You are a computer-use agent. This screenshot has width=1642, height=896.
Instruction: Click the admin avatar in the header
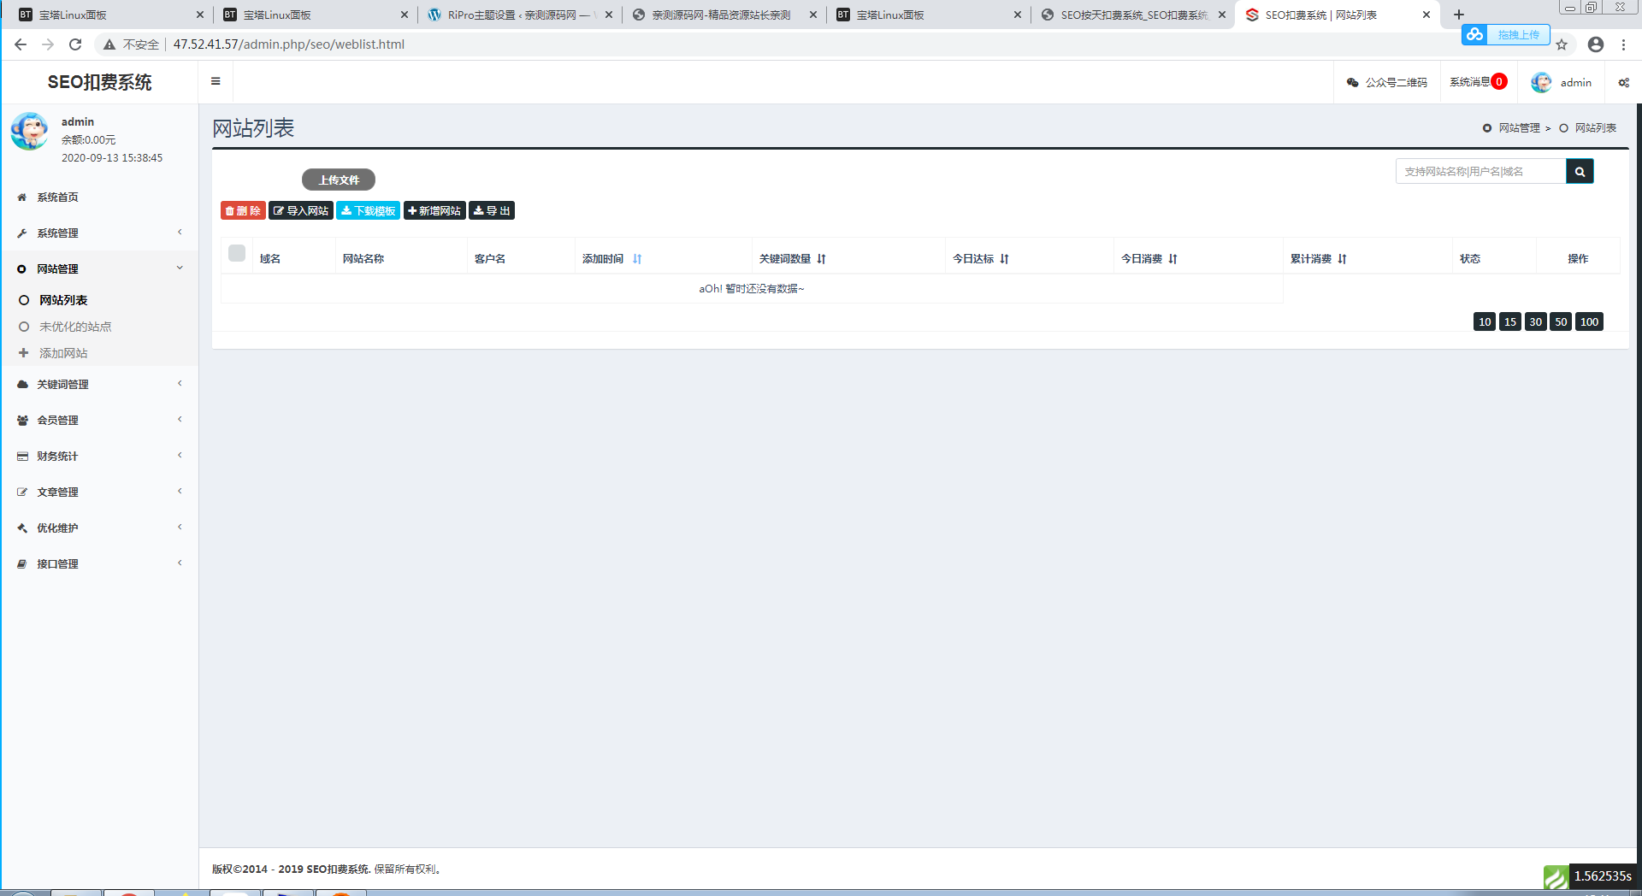coord(1541,82)
